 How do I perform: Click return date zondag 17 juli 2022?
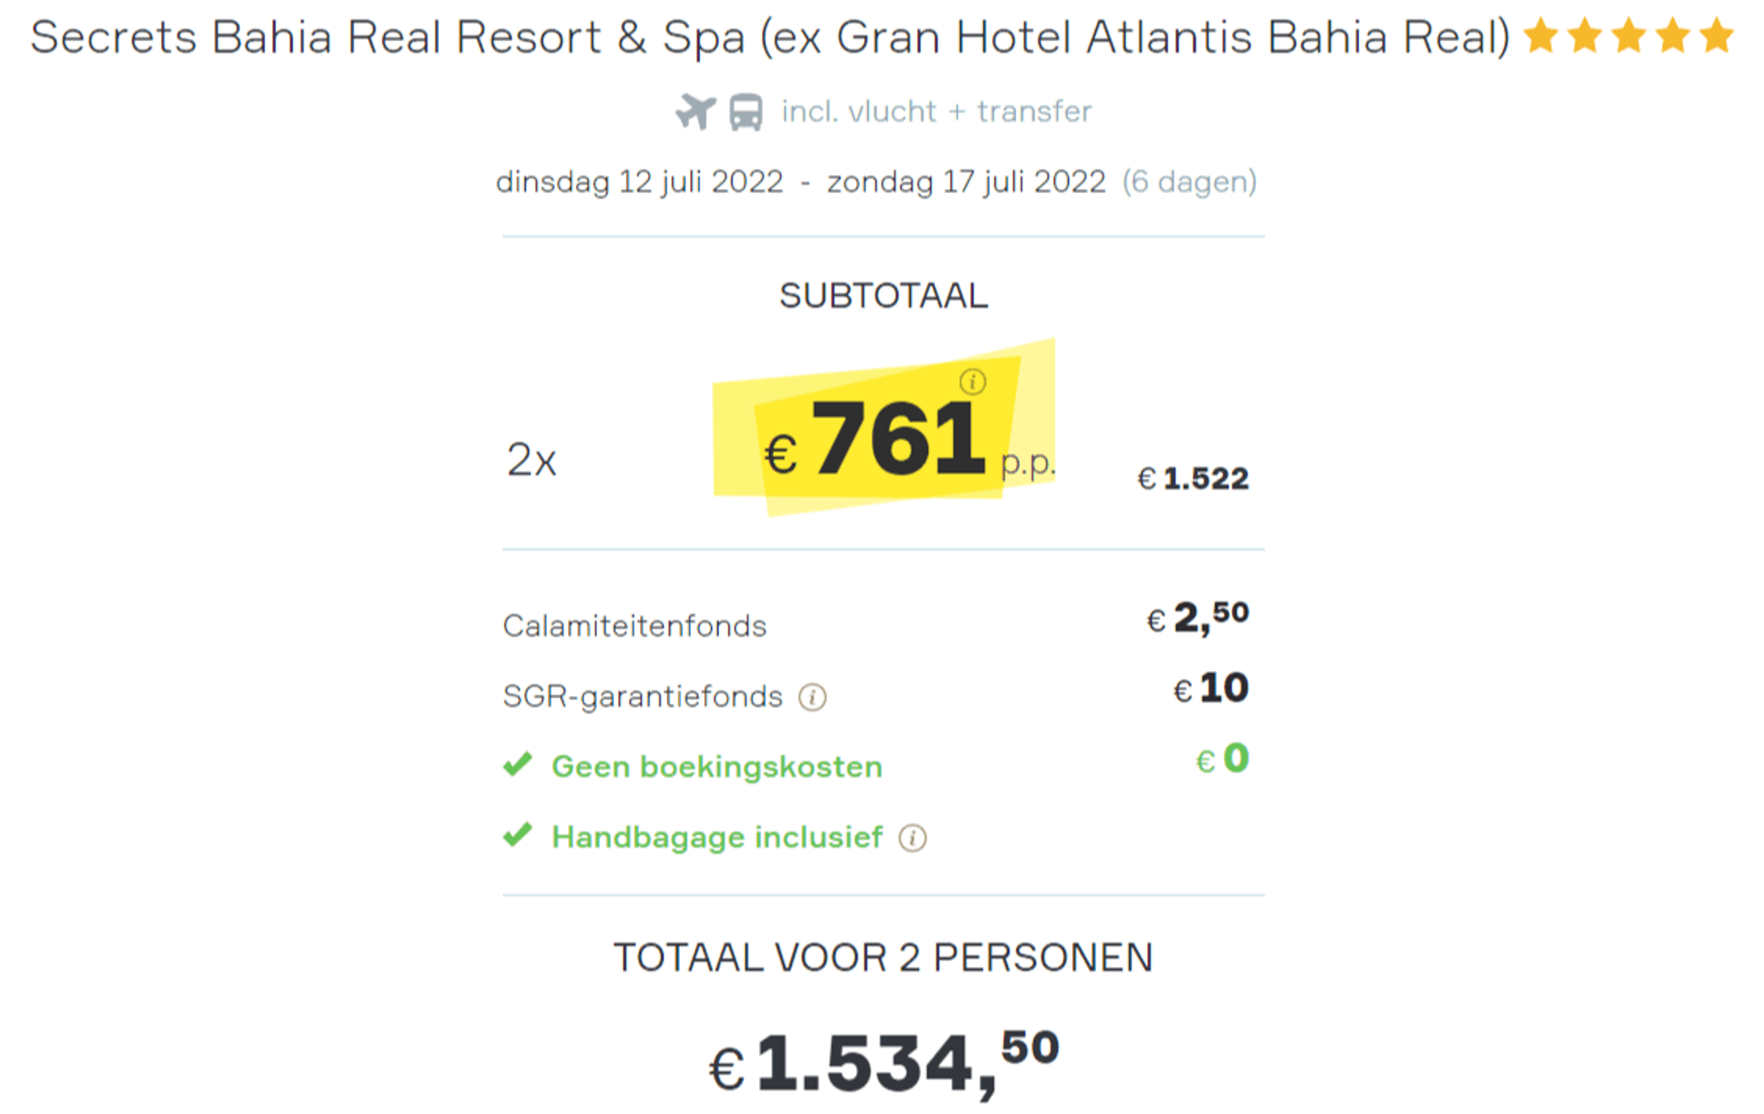click(x=966, y=182)
